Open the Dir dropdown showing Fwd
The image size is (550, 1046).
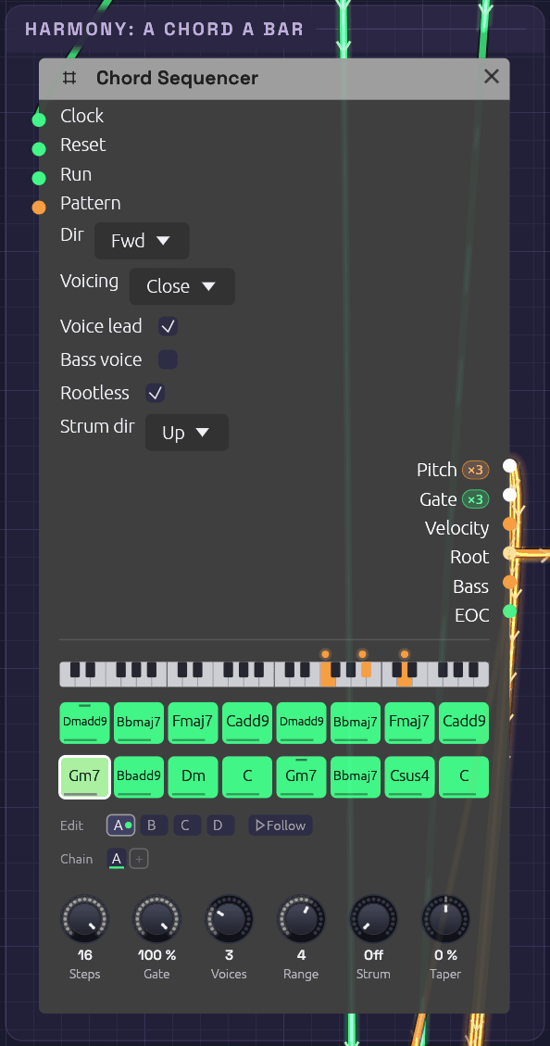pos(142,241)
